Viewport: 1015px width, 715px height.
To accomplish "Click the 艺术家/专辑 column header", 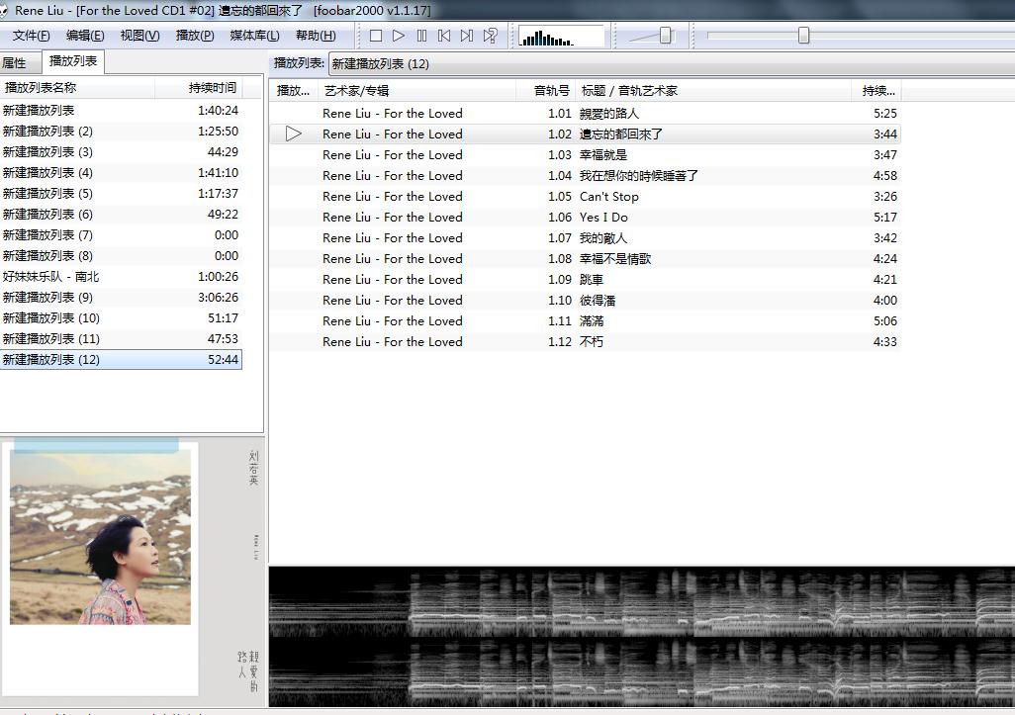I will pyautogui.click(x=418, y=91).
